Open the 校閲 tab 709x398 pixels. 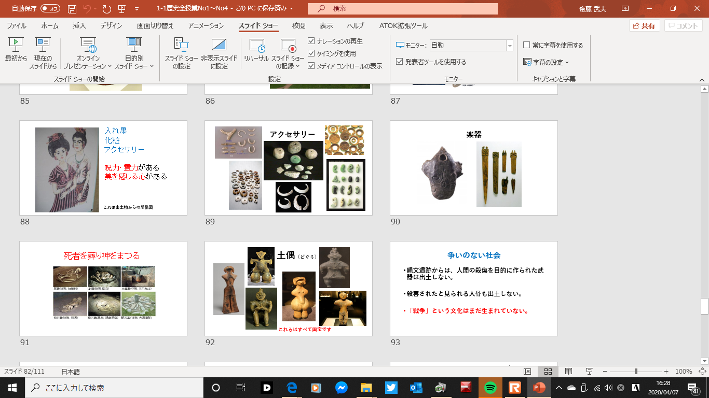coord(298,26)
